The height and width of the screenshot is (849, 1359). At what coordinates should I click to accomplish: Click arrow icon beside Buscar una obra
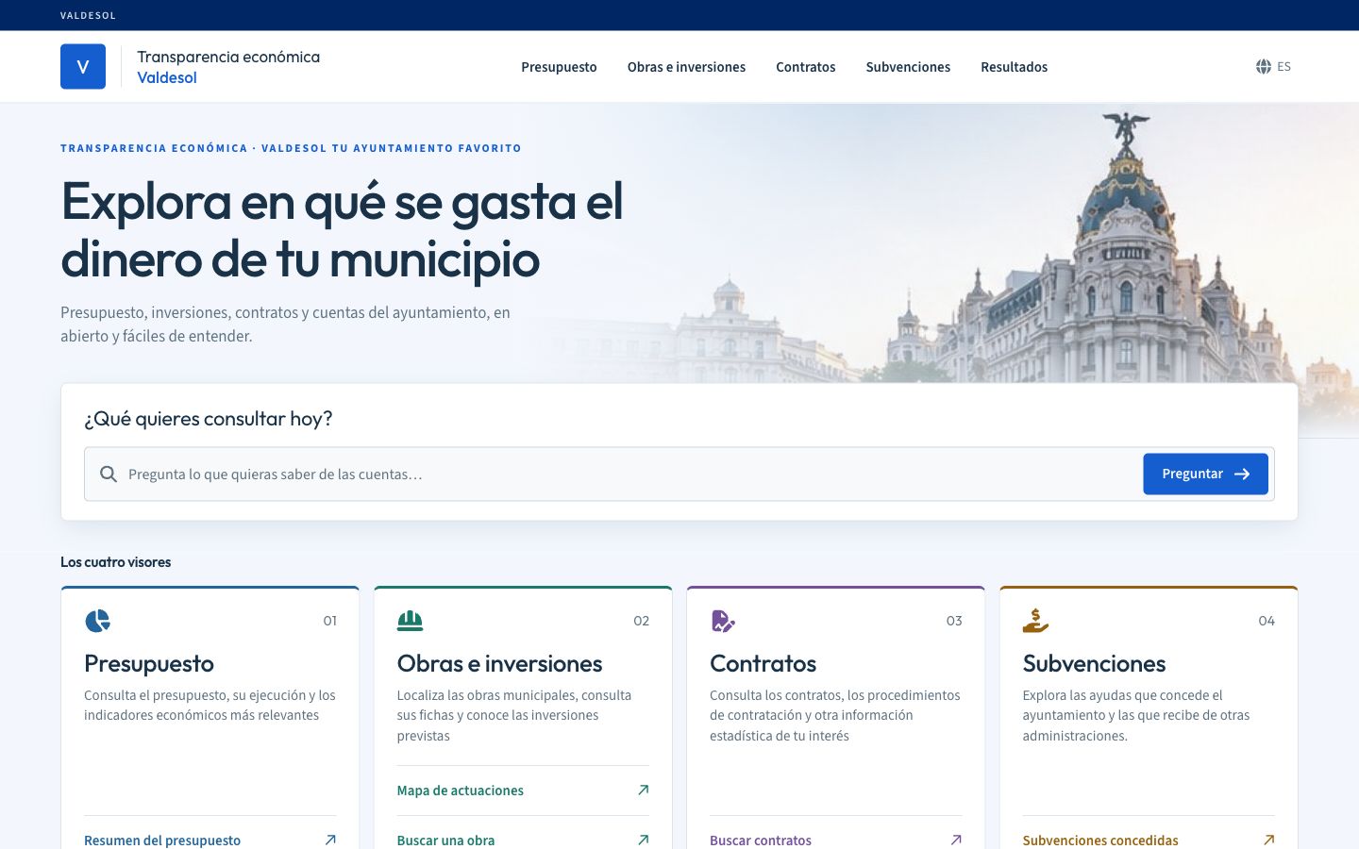pyautogui.click(x=643, y=840)
